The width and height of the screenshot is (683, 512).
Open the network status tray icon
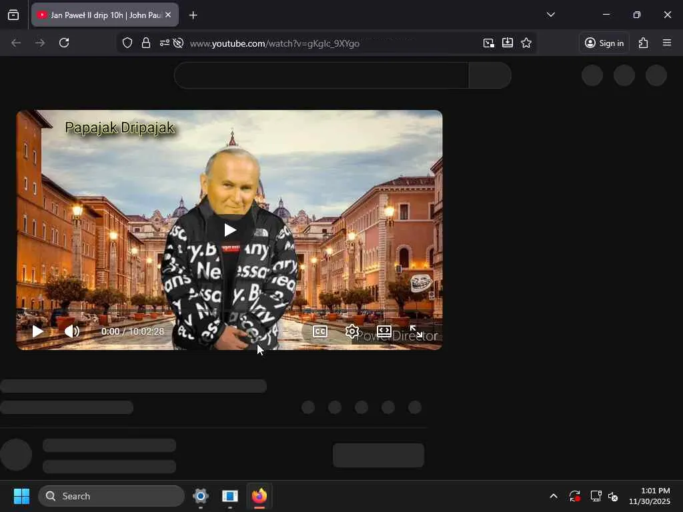596,496
